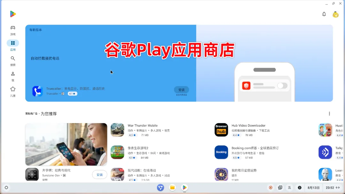Open the recommendations more options menu
Viewport: 345px width, 194px height.
(329, 114)
